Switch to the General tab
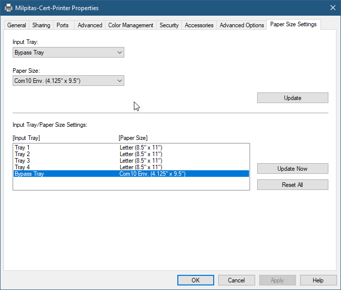This screenshot has width=341, height=290. point(17,25)
